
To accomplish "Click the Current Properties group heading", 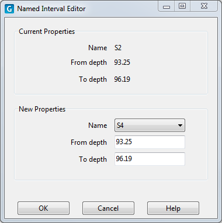I will pyautogui.click(x=47, y=32).
